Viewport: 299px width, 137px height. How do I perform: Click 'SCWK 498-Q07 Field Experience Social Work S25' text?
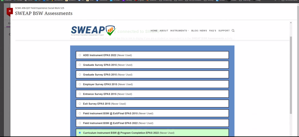click(x=40, y=8)
